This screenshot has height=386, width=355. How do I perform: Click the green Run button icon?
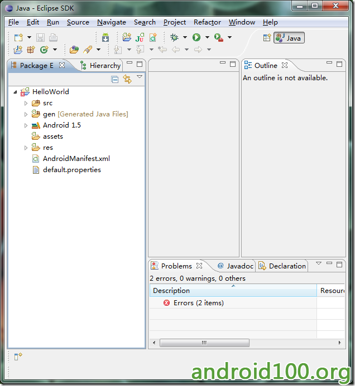coord(196,37)
